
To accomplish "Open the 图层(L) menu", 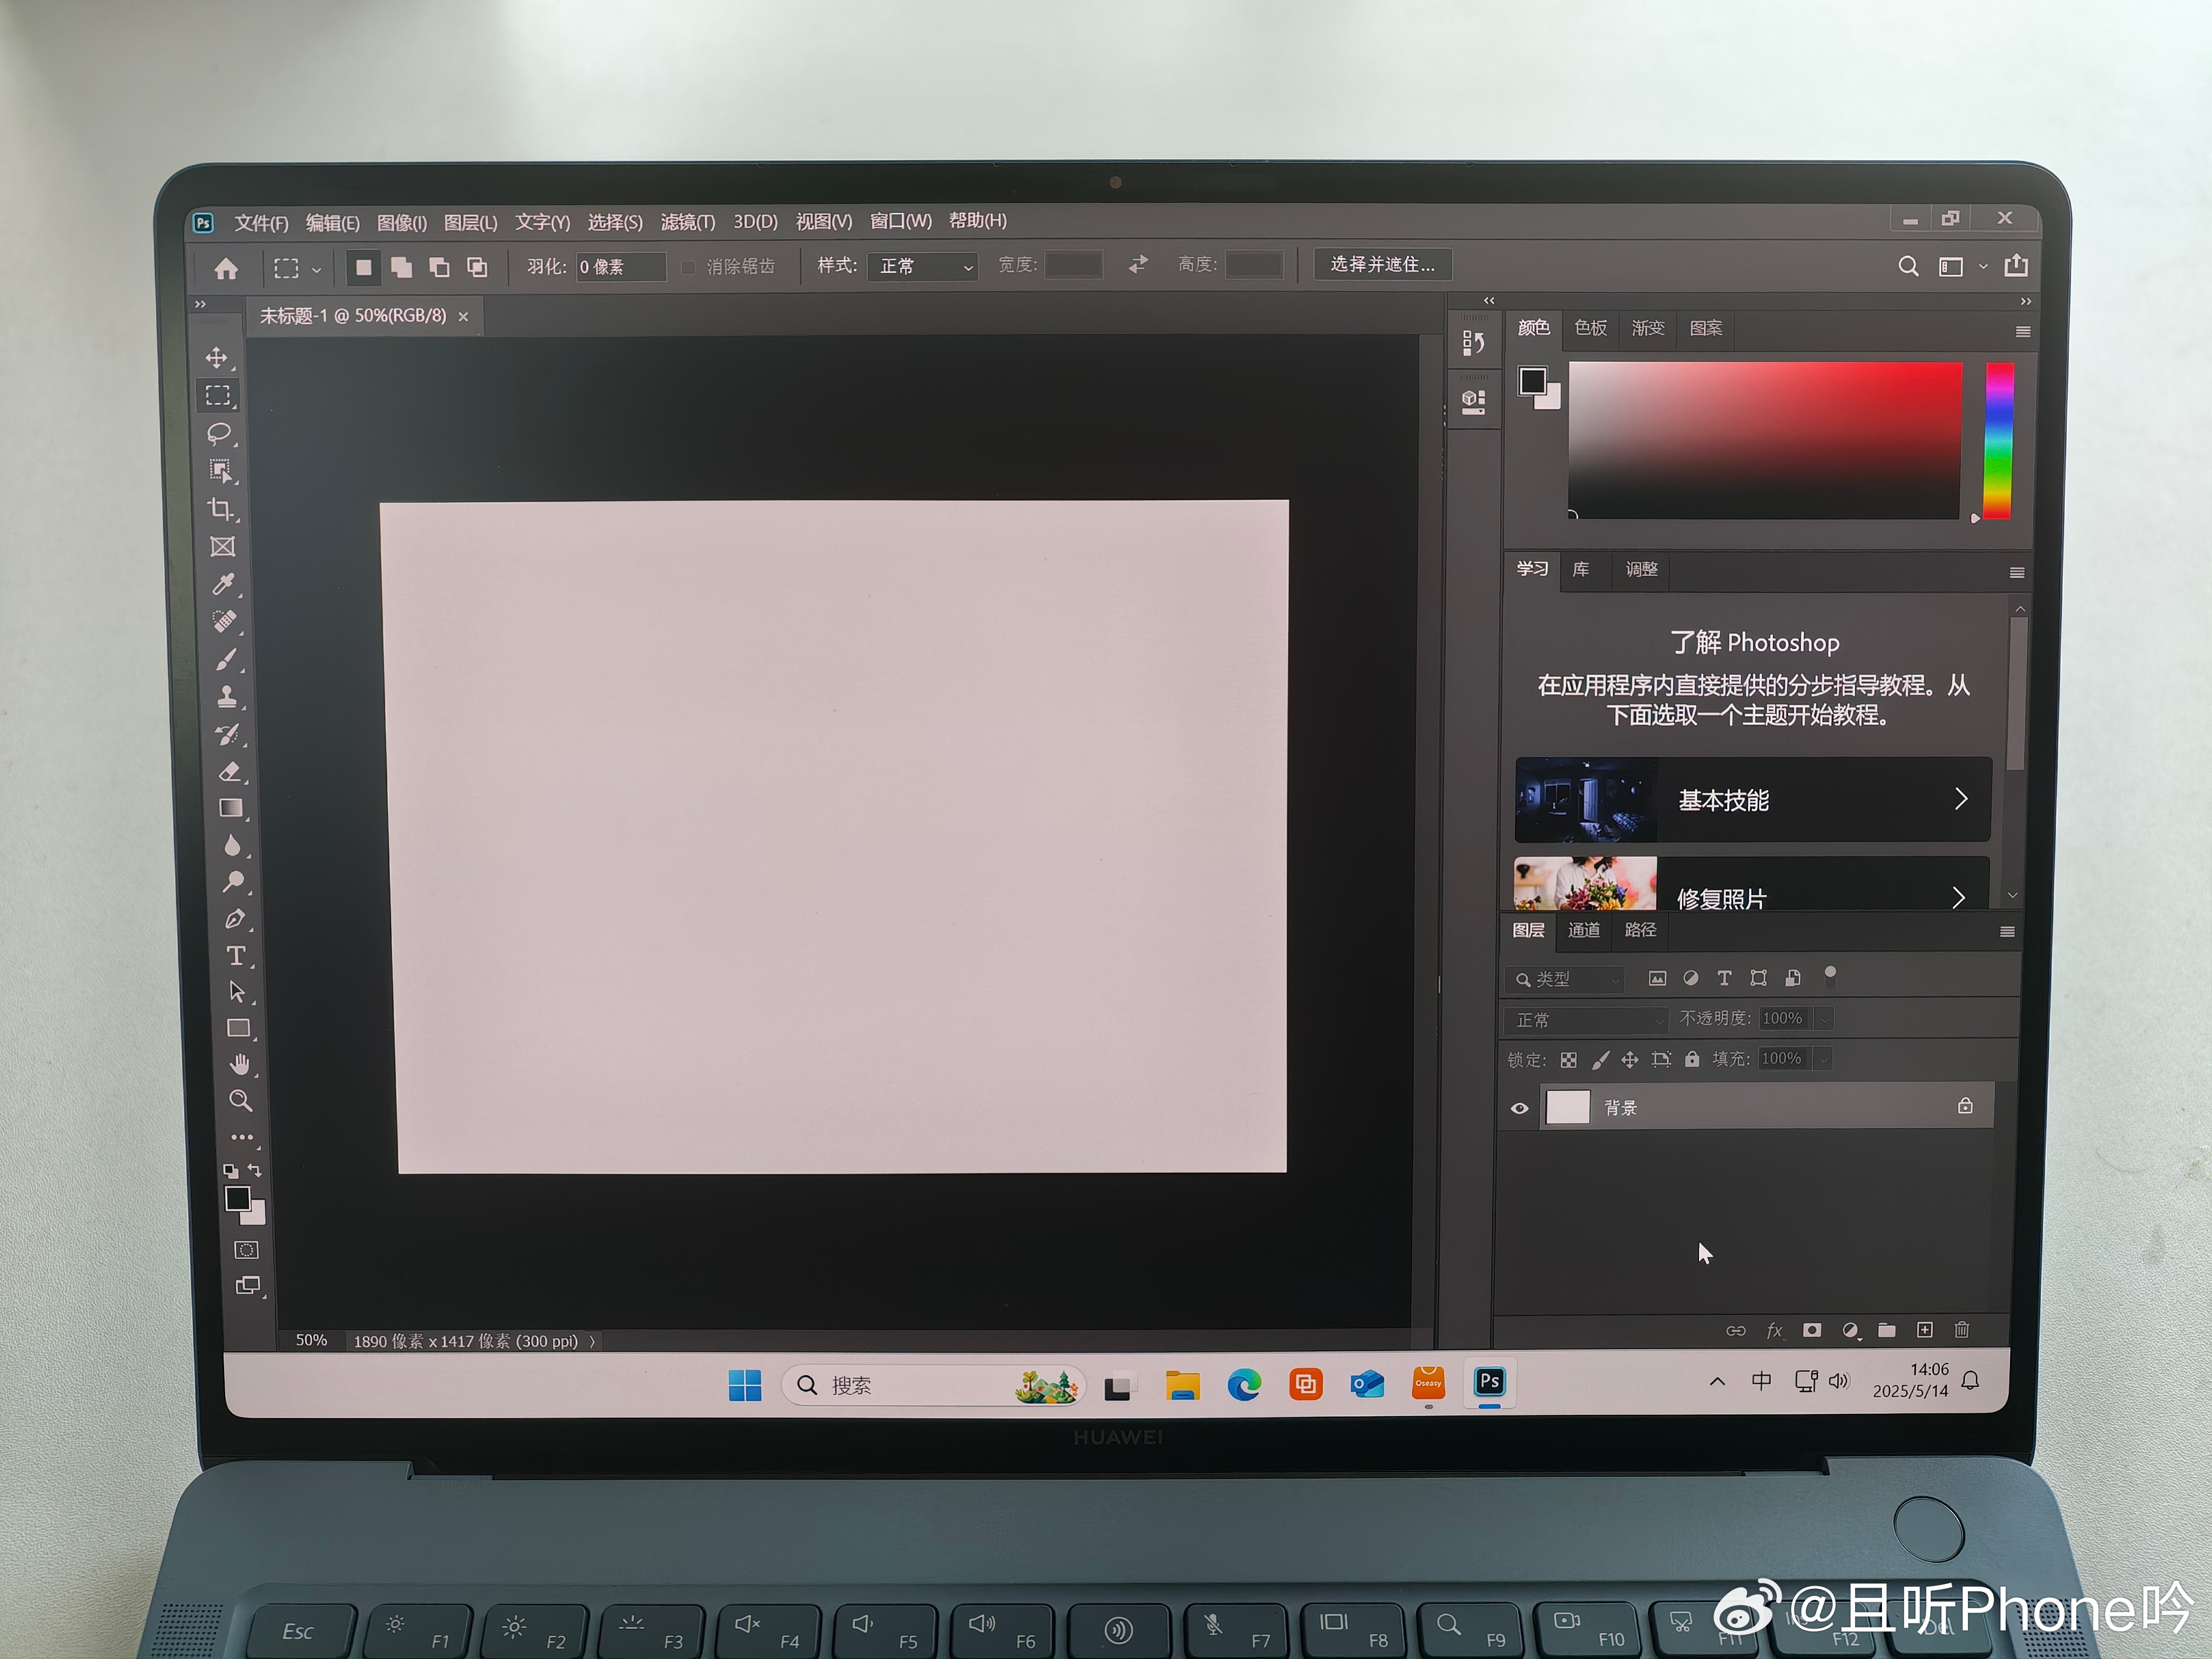I will pyautogui.click(x=470, y=223).
